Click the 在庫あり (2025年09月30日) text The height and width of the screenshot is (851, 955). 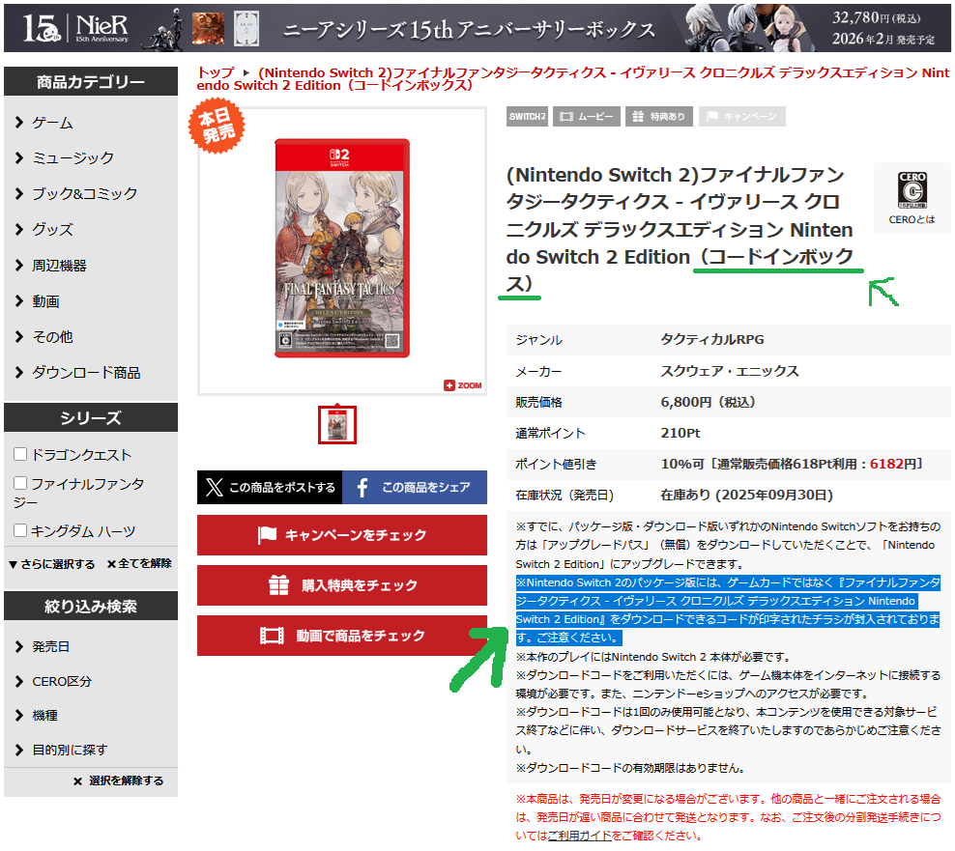click(x=747, y=496)
